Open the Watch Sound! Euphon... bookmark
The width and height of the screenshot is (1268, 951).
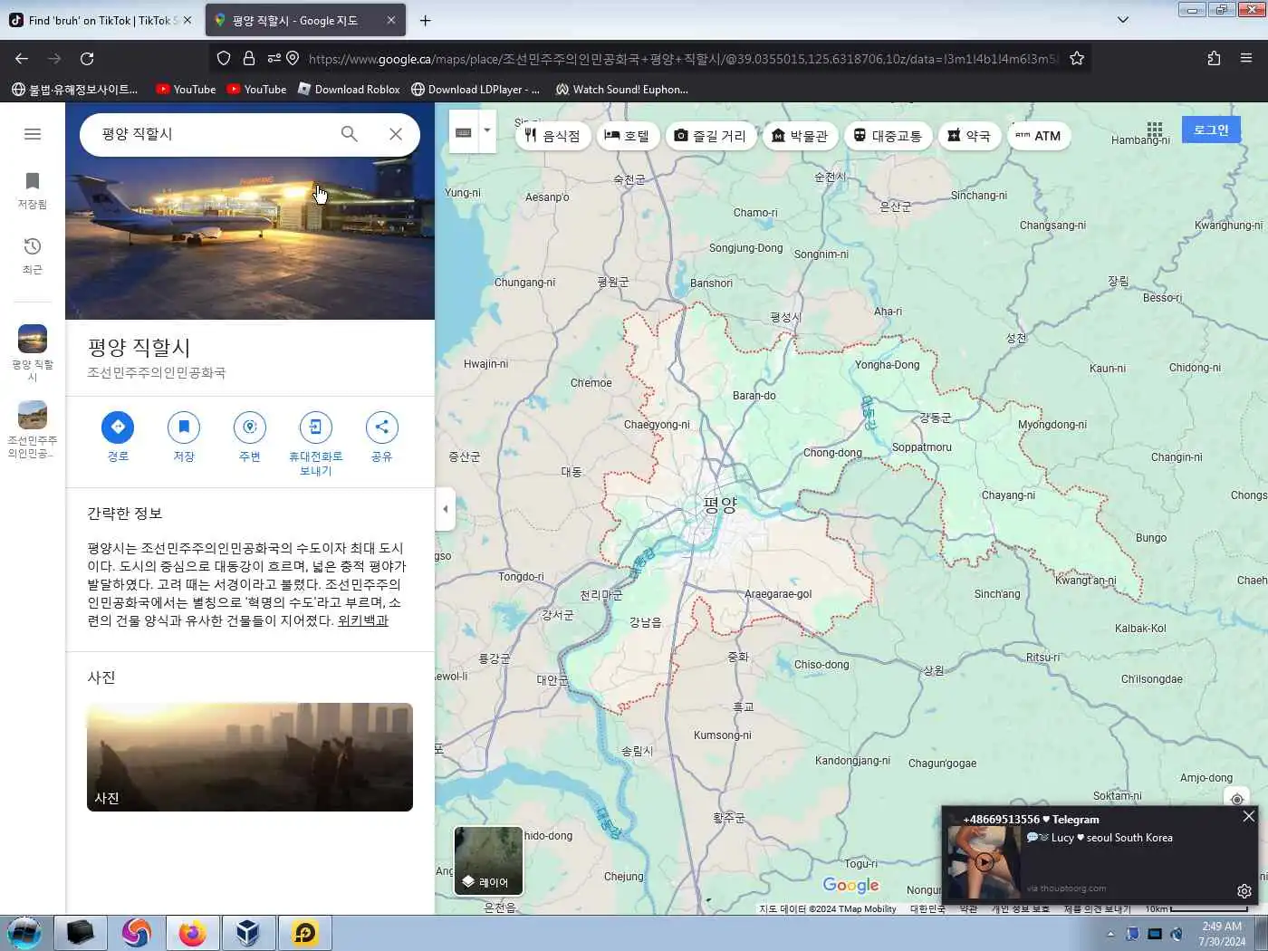(x=622, y=90)
